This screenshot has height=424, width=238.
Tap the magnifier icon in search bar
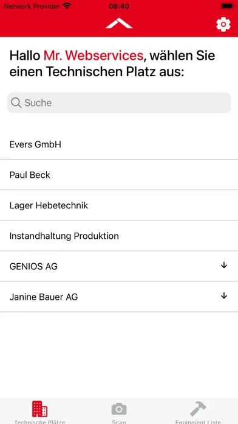click(x=16, y=103)
